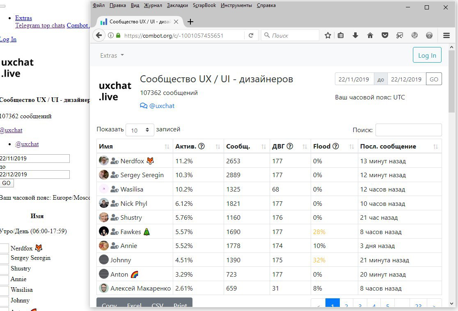Click the browser back arrow button

[99, 36]
